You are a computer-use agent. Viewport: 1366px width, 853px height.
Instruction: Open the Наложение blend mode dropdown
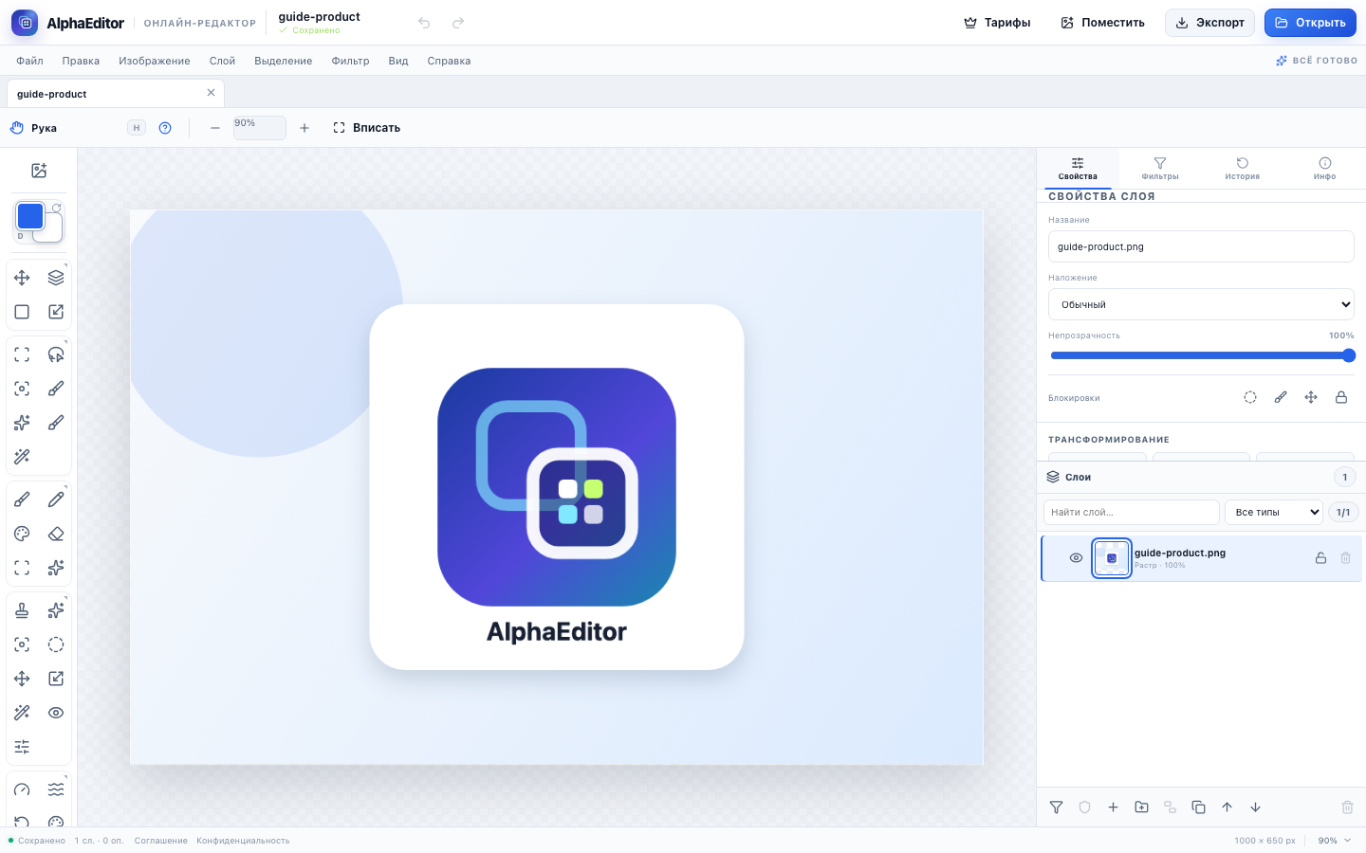(x=1201, y=304)
